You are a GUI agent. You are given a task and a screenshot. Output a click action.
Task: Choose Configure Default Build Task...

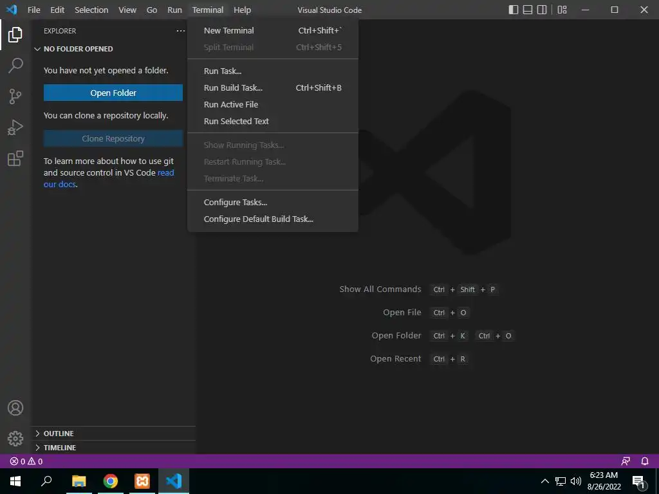click(273, 219)
